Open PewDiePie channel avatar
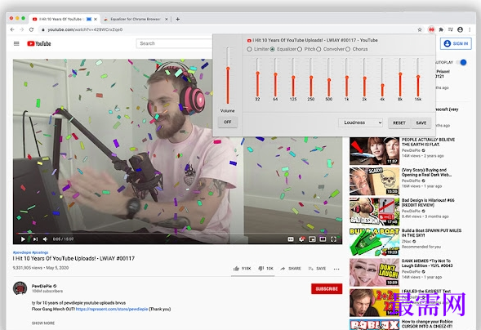This screenshot has height=330, width=481. 20,288
